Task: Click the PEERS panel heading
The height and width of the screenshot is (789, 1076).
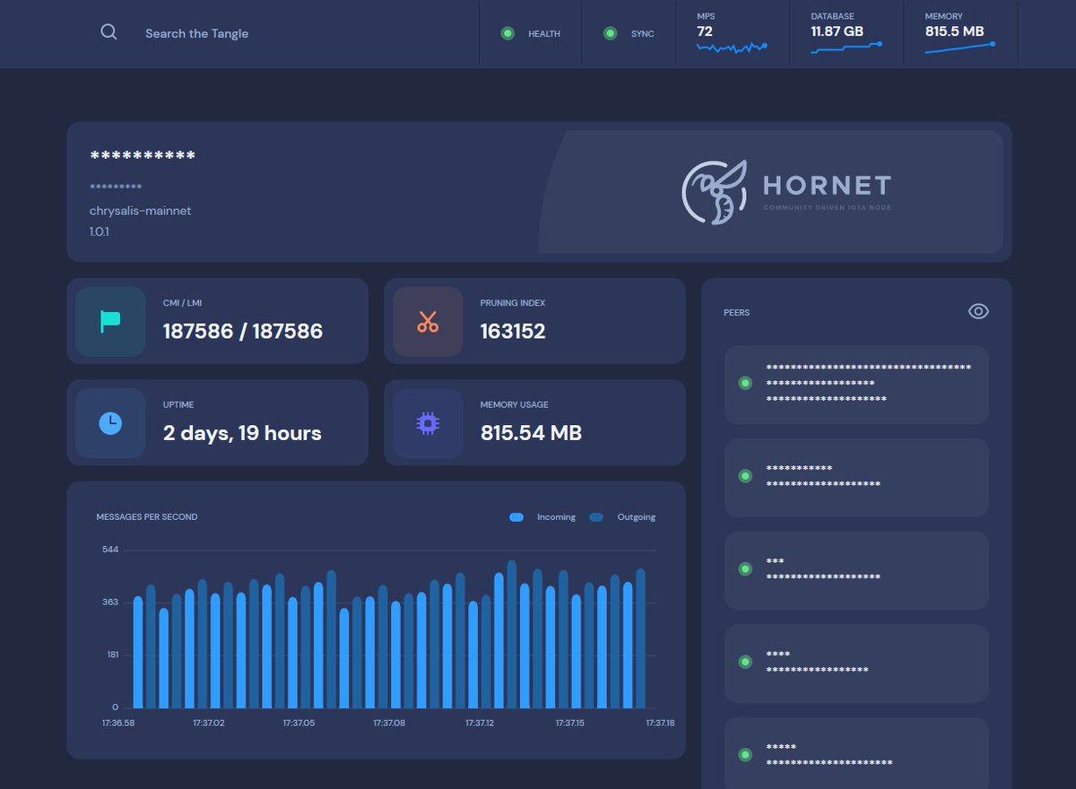Action: 736,313
